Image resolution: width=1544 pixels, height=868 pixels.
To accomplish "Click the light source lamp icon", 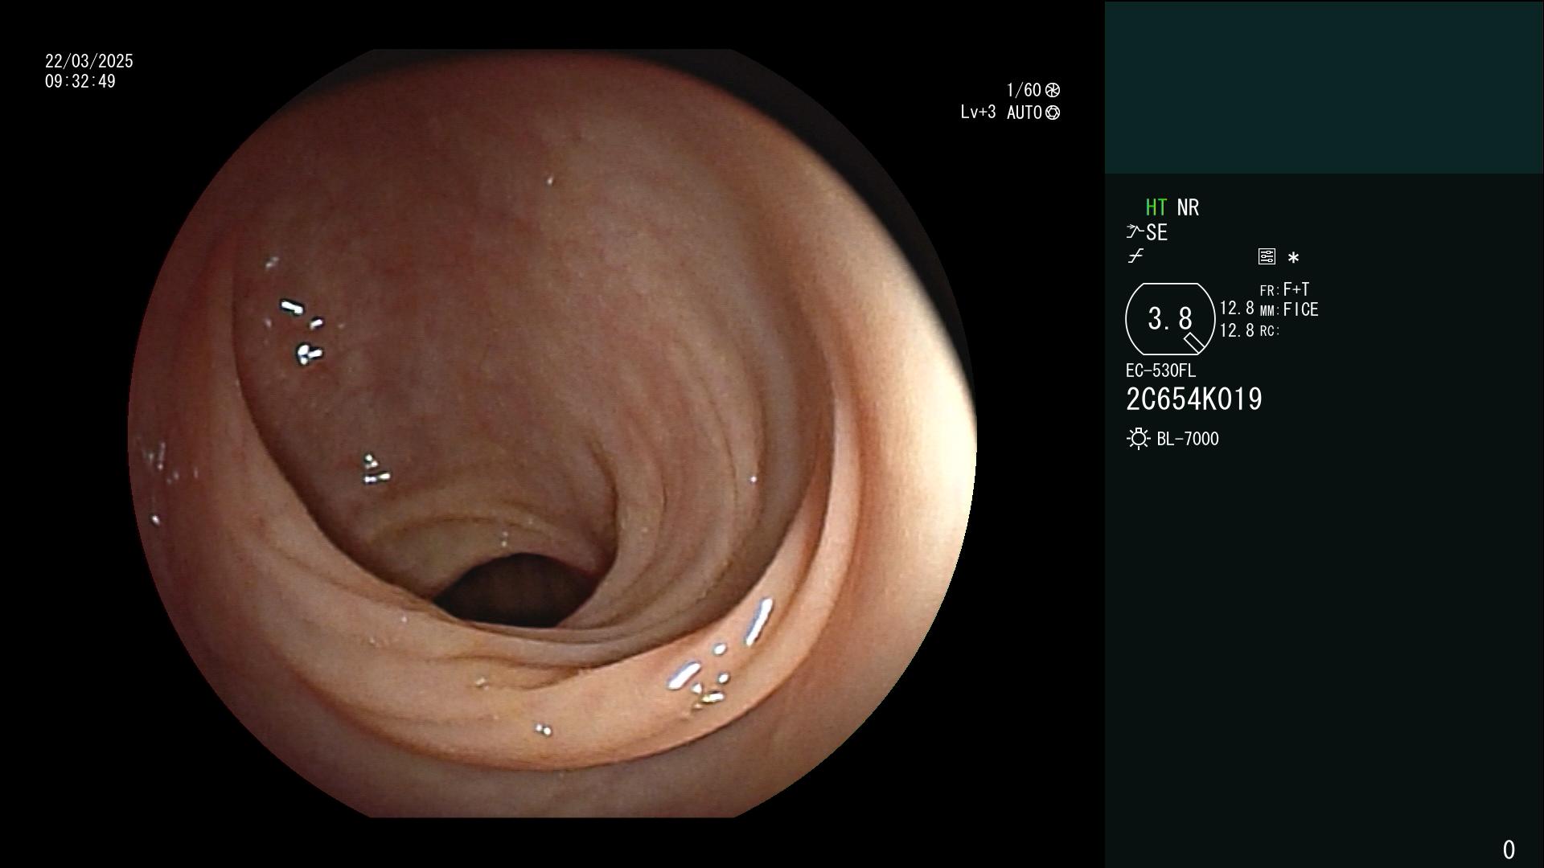I will 1138,439.
